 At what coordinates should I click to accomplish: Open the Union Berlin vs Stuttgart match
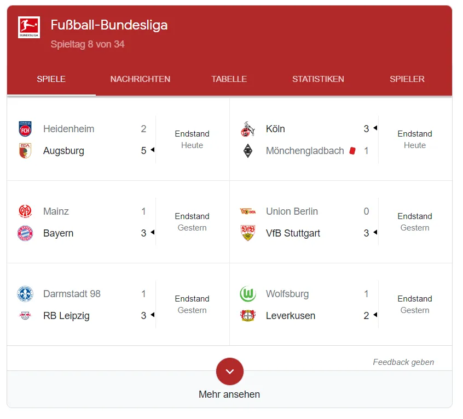point(341,222)
